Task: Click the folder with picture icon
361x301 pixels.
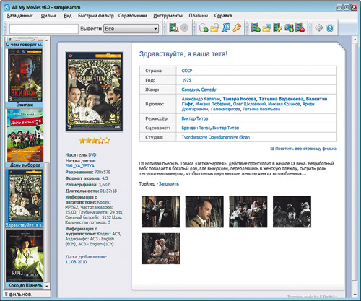Action: point(266,28)
